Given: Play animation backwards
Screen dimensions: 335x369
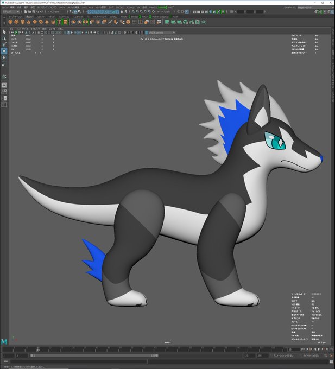Looking at the screenshot, I should click(315, 349).
